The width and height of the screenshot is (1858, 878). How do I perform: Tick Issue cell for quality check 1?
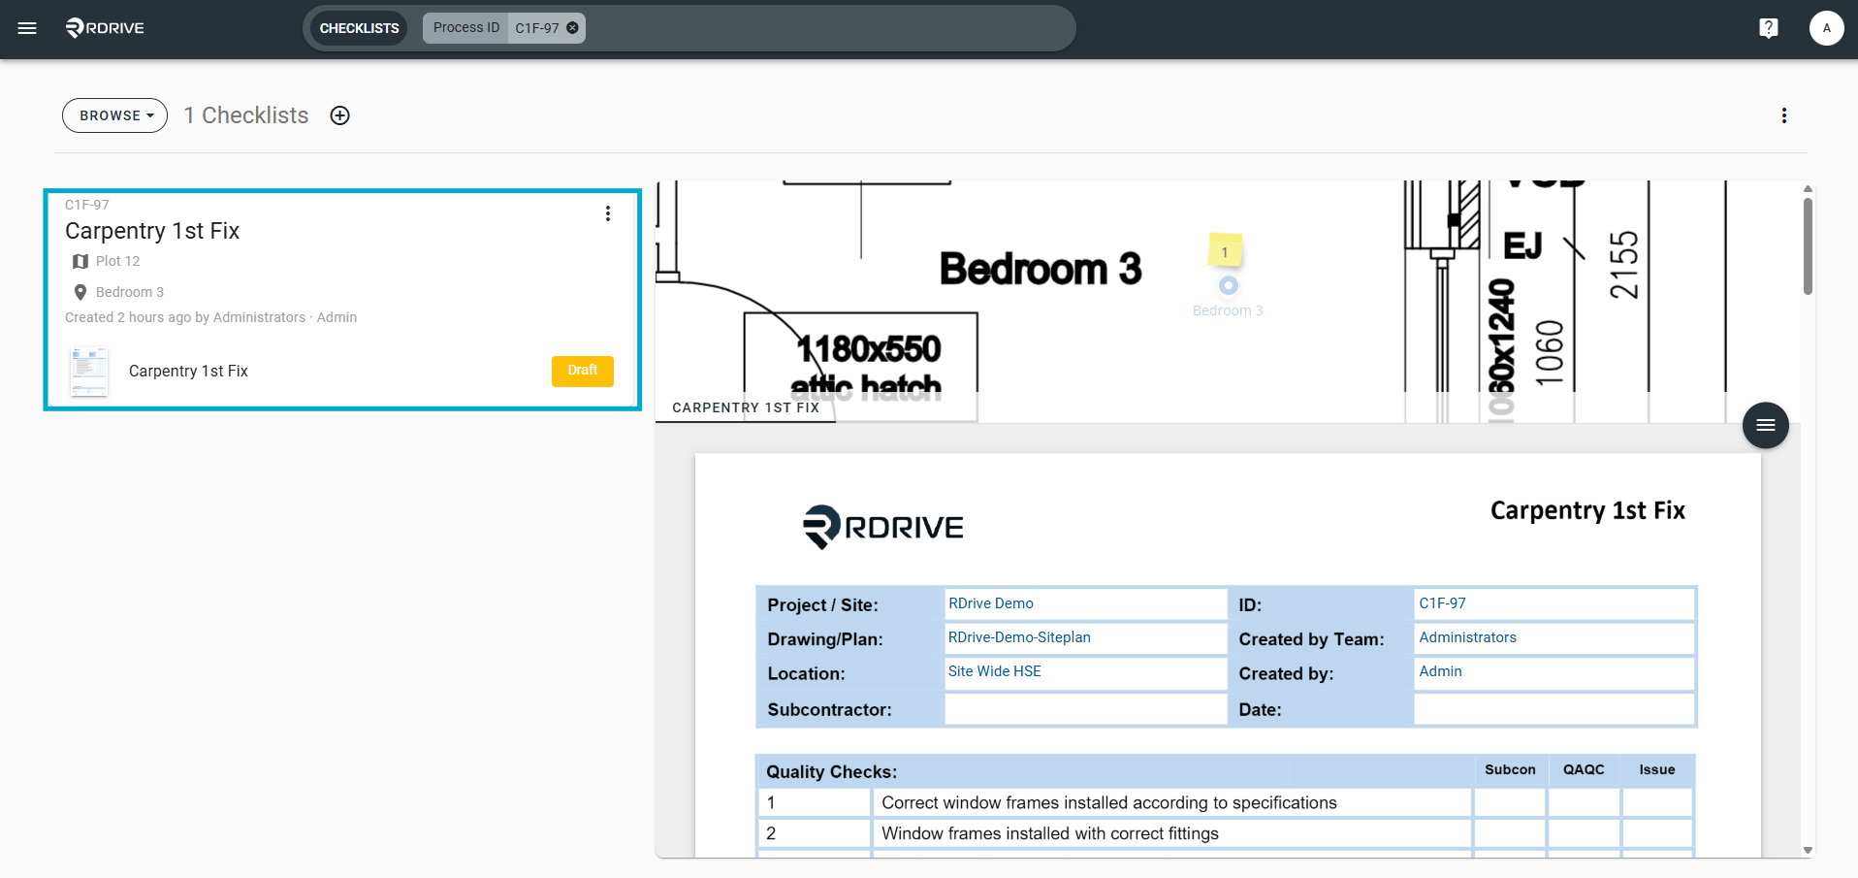click(1657, 802)
